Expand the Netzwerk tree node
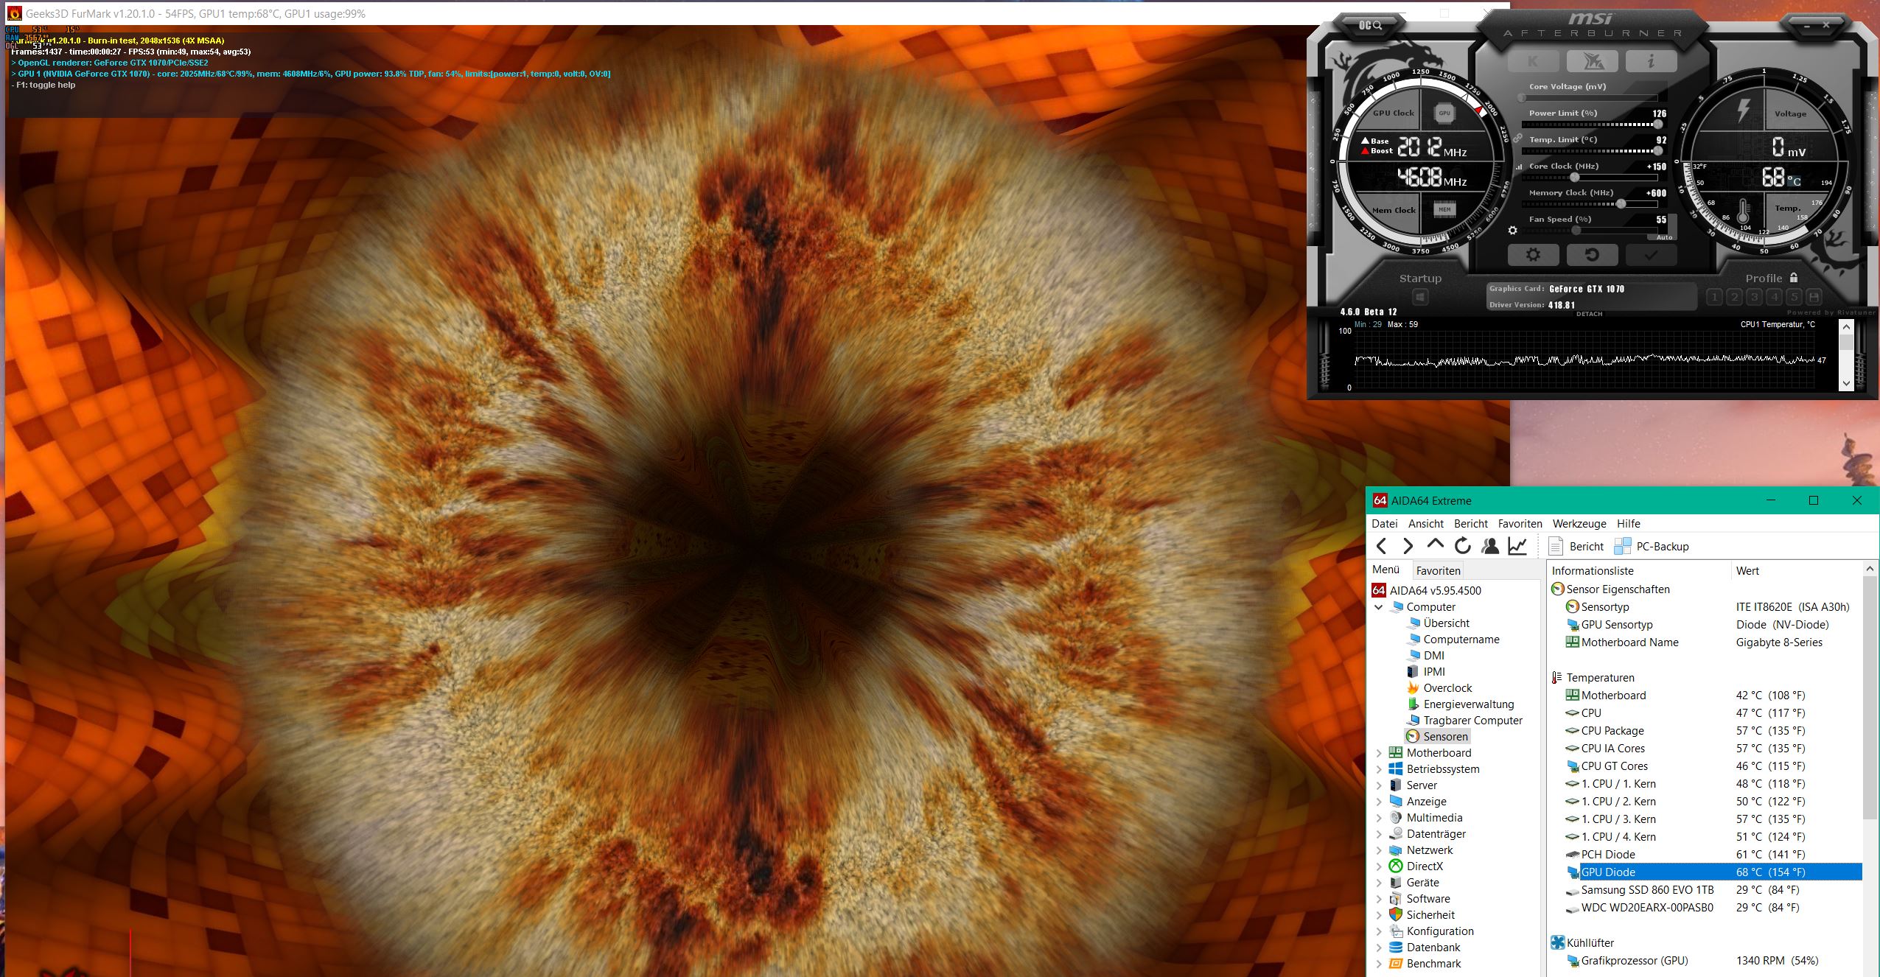Screen dimensions: 1880x977 click(x=1379, y=850)
